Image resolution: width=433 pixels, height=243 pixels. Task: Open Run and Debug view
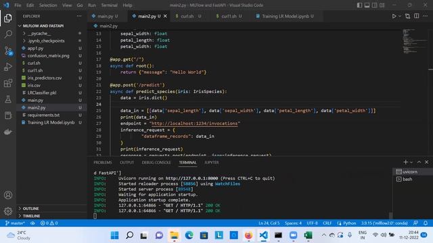[8, 67]
